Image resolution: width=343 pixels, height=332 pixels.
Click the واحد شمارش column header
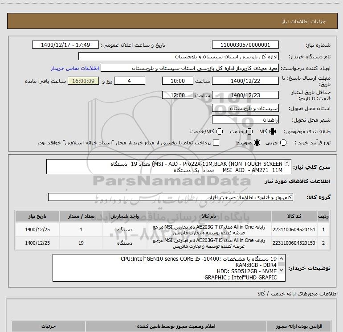coord(125,216)
